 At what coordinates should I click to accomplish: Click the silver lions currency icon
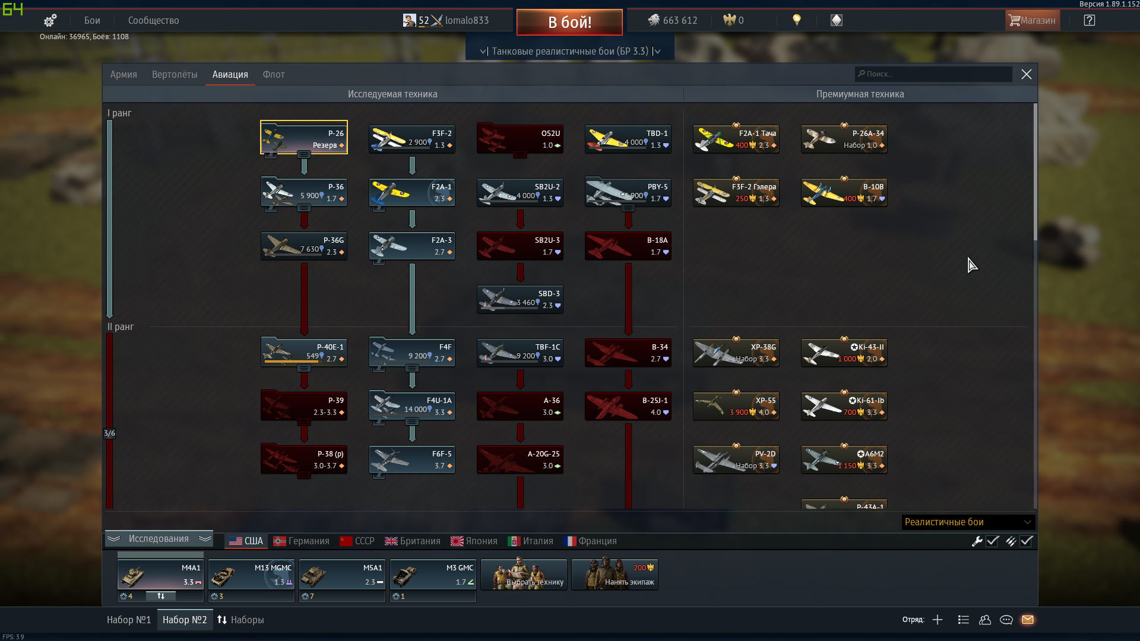click(654, 20)
